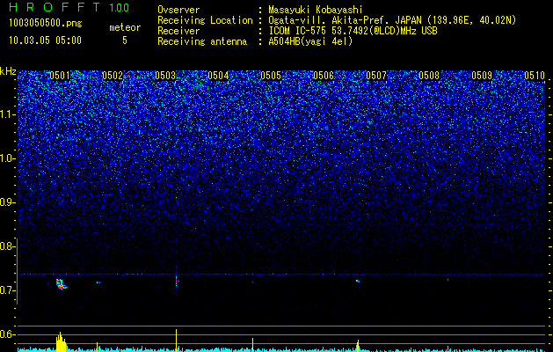Click the 0507 time marker
The width and height of the screenshot is (553, 352).
376,76
